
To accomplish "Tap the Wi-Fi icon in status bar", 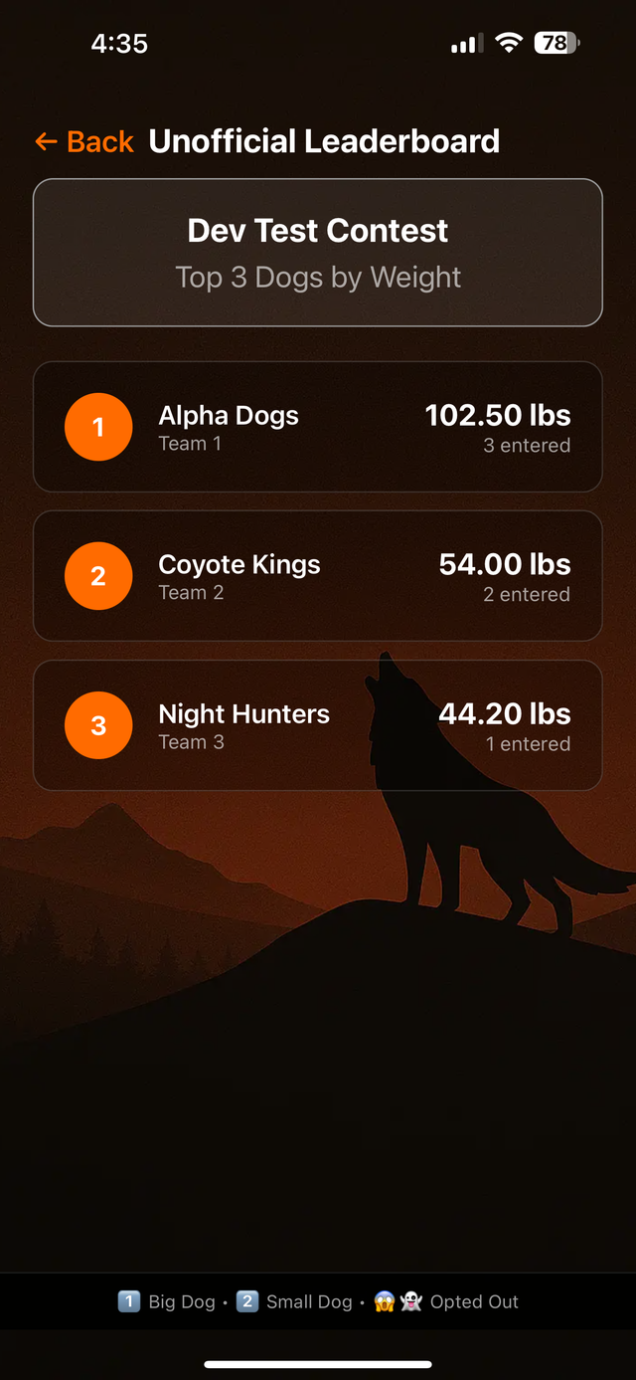I will [508, 43].
